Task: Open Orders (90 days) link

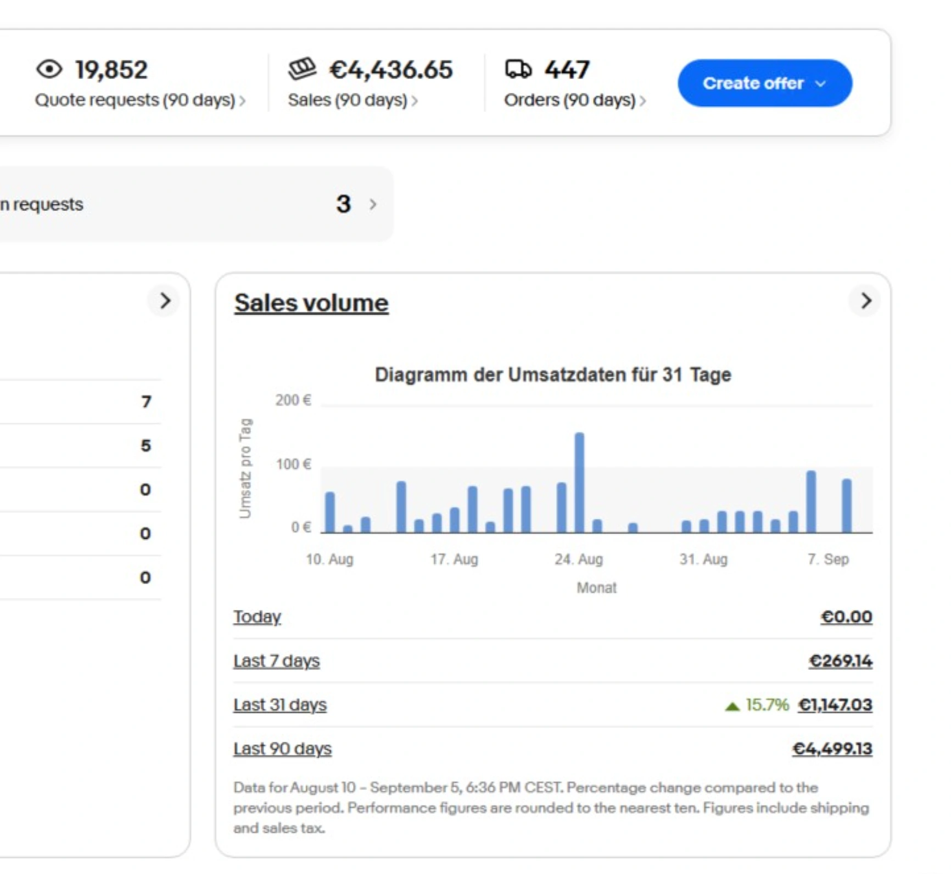Action: [x=575, y=100]
